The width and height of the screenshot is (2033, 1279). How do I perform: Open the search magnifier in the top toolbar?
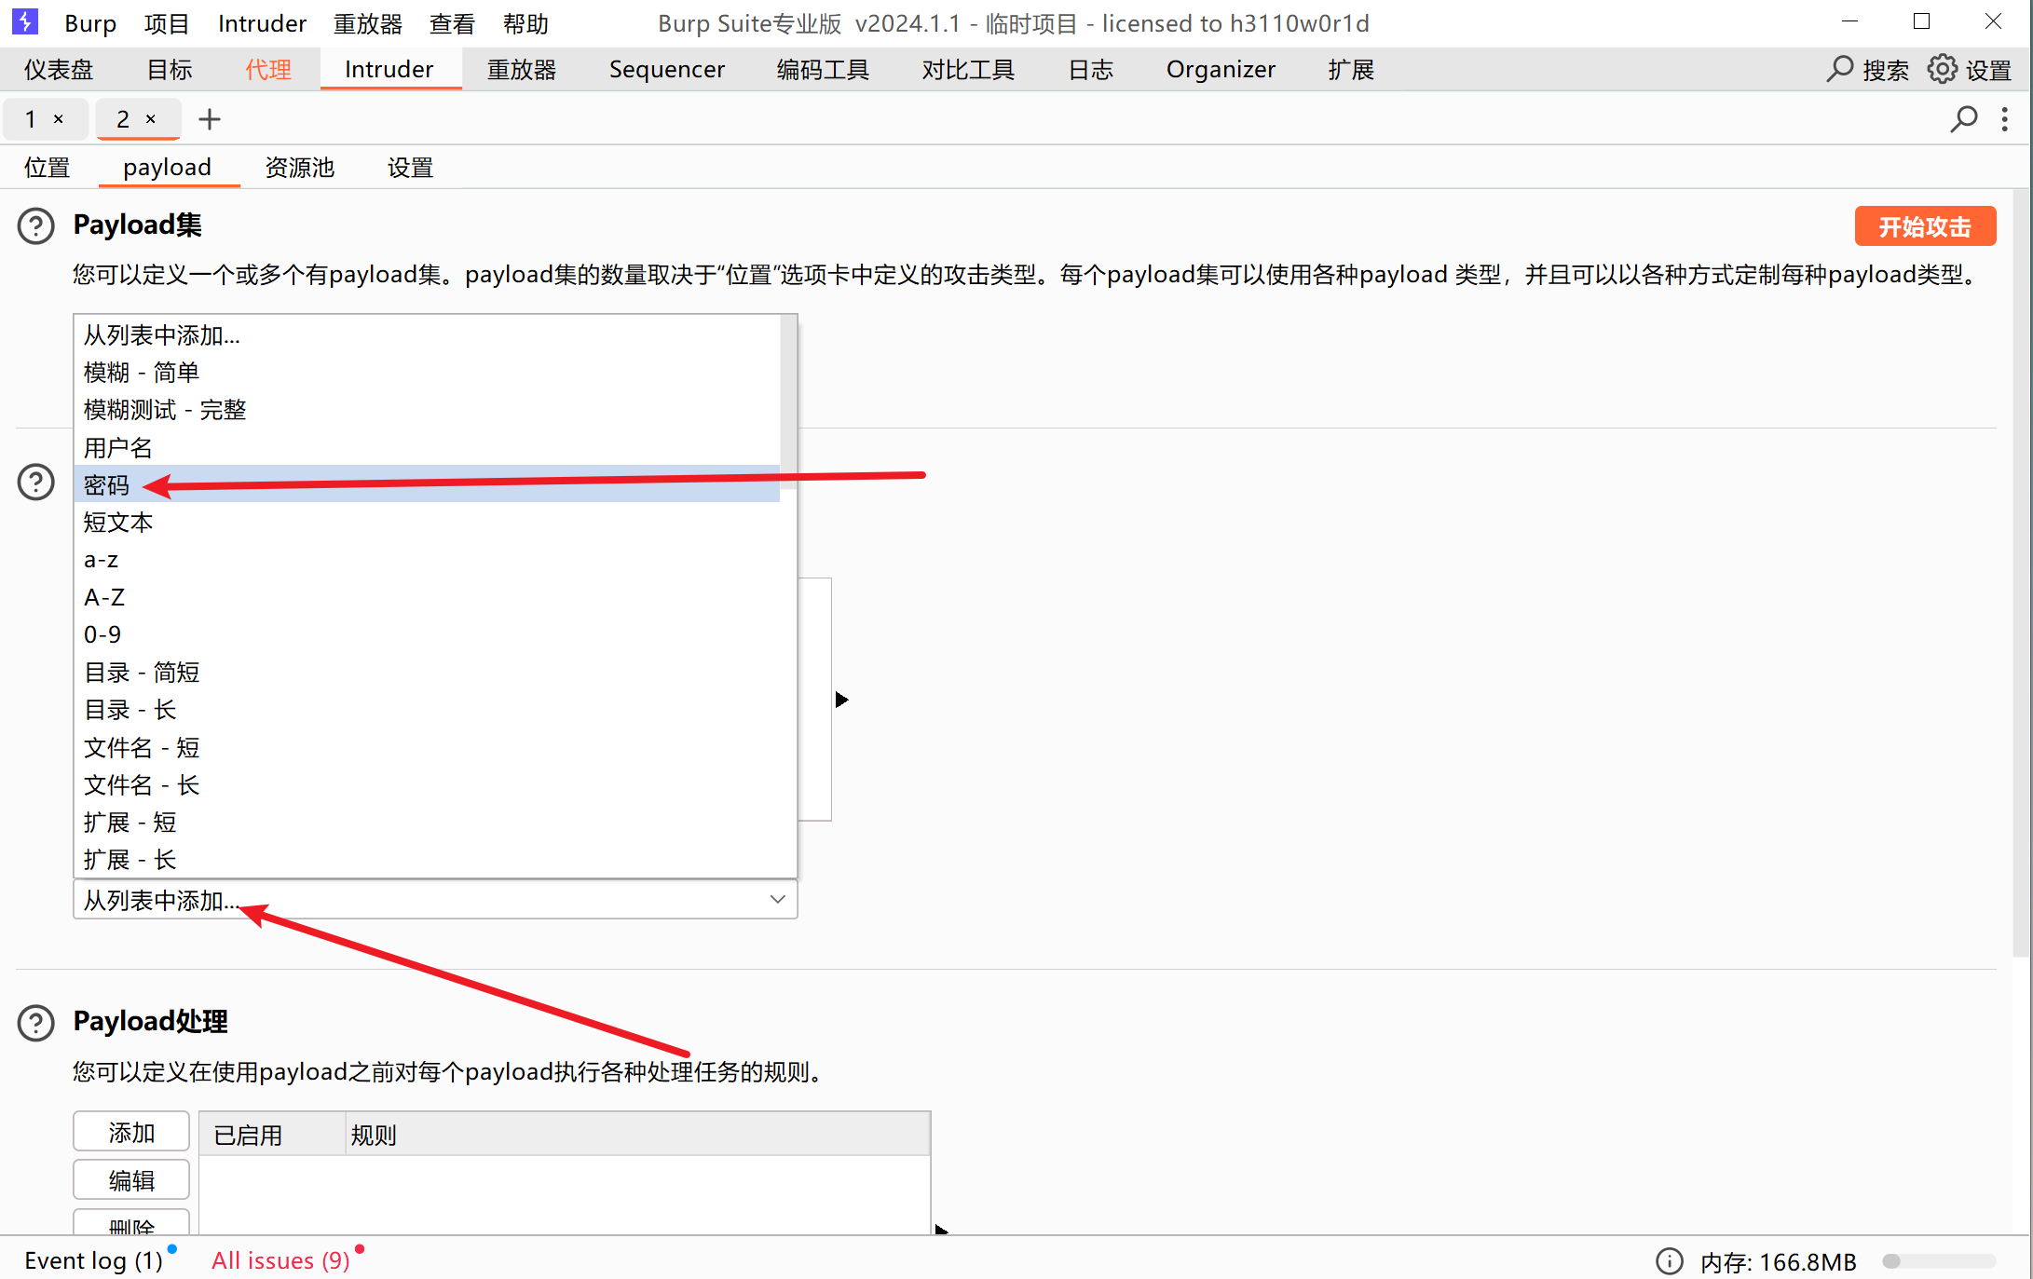tap(1839, 69)
